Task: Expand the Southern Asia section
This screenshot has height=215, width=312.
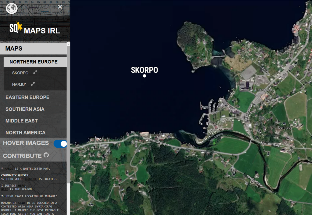Action: [x=25, y=109]
